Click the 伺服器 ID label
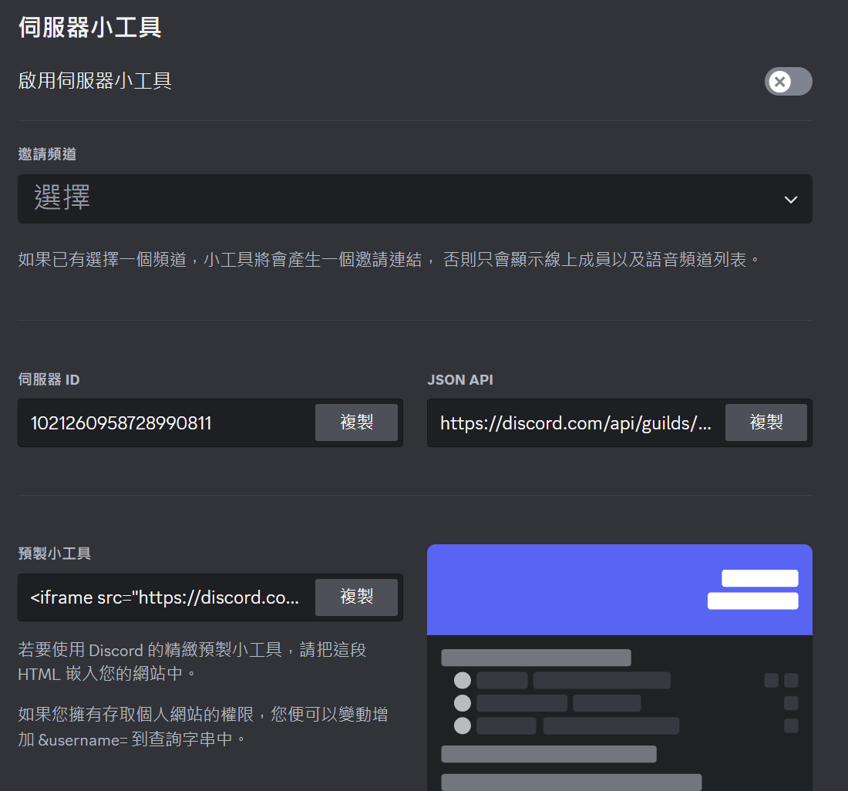Image resolution: width=848 pixels, height=791 pixels. pyautogui.click(x=49, y=379)
